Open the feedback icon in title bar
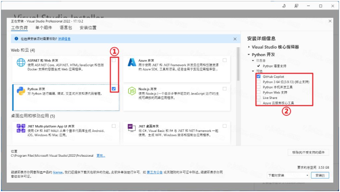Image resolution: width=340 pixels, height=192 pixels. (x=296, y=6)
